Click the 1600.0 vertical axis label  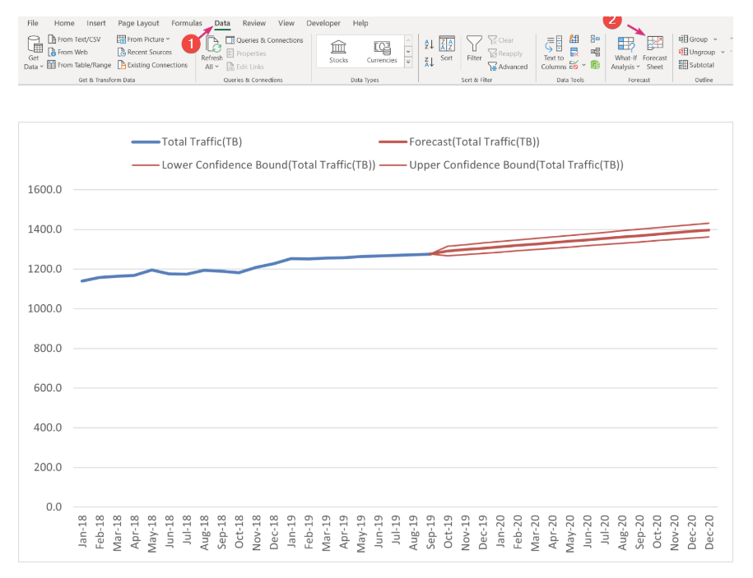(44, 189)
